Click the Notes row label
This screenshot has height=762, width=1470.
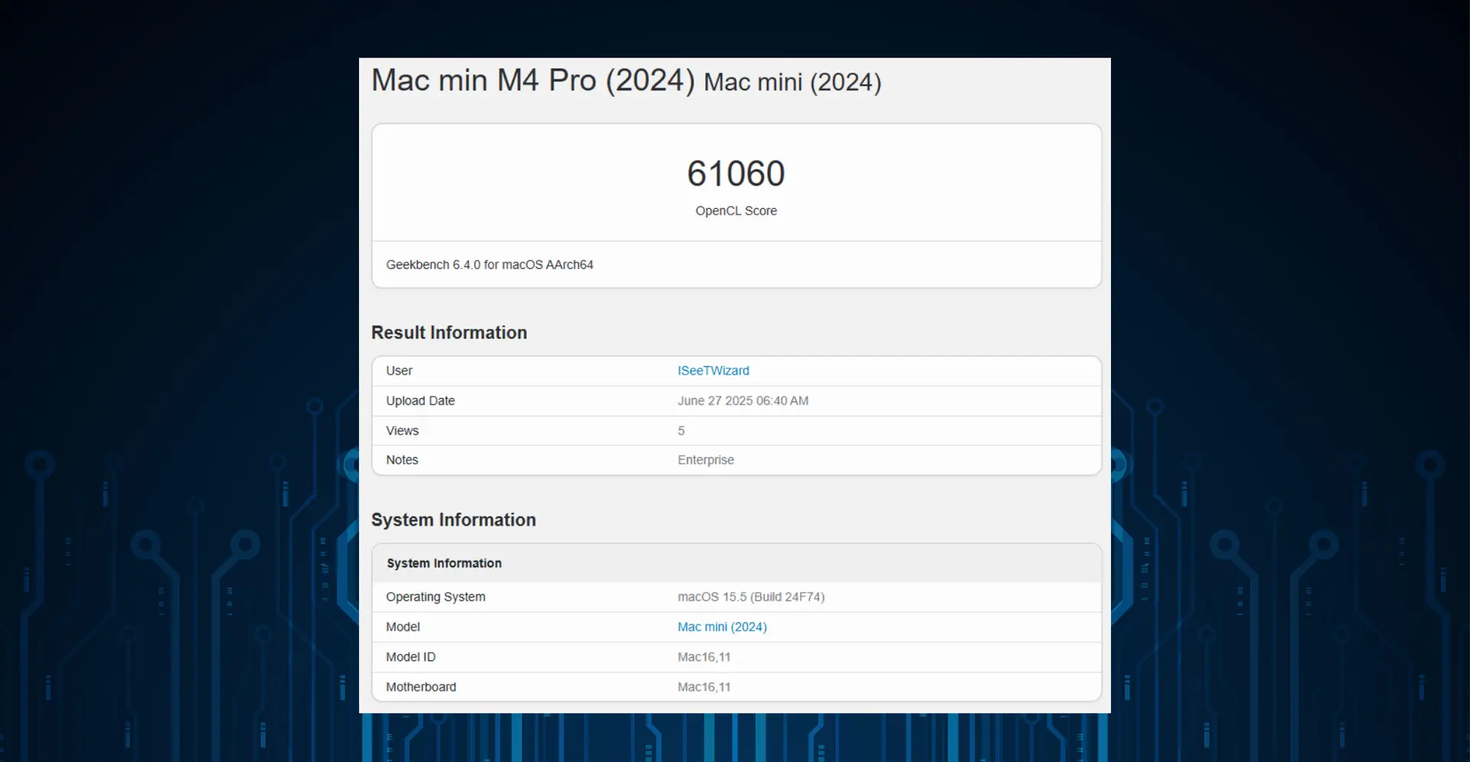coord(401,460)
